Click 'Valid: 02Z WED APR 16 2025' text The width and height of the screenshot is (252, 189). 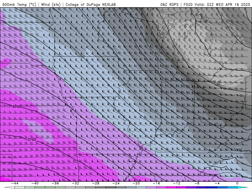(222, 4)
